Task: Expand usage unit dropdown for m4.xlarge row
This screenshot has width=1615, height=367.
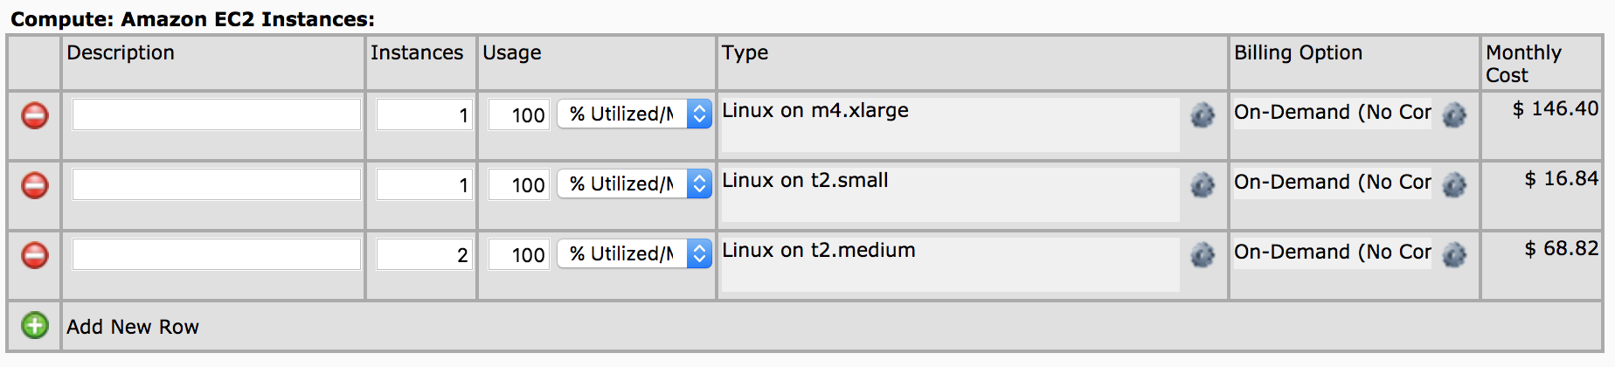Action: click(634, 114)
